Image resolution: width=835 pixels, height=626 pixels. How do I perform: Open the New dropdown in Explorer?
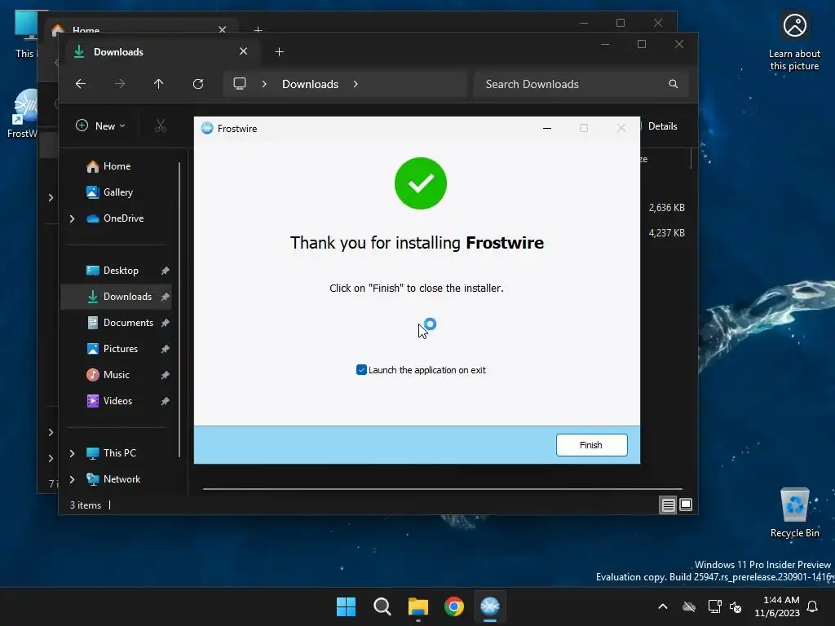(100, 126)
